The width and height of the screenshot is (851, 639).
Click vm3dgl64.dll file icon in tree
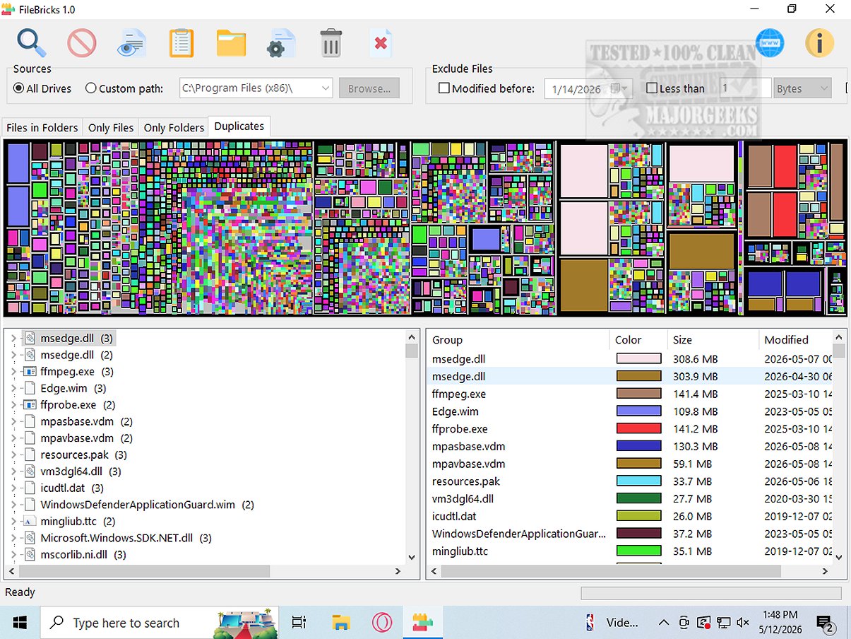tap(30, 471)
